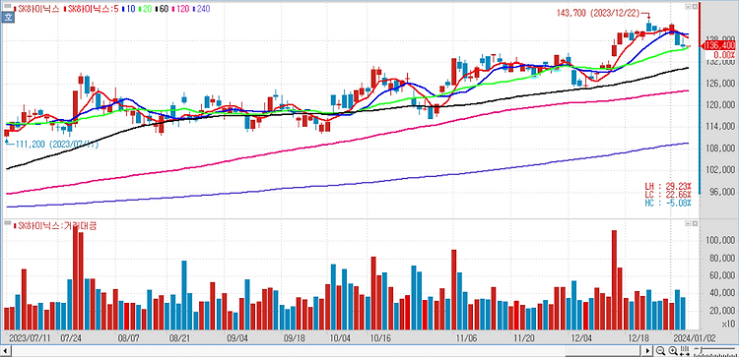Click the 100,000 volume axis label
This screenshot has width=739, height=357.
(721, 241)
